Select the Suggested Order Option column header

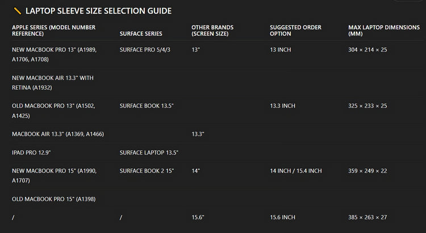coord(295,31)
